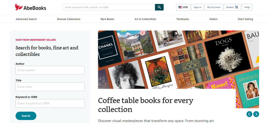
Task: Open Rare Books section
Action: click(x=107, y=19)
